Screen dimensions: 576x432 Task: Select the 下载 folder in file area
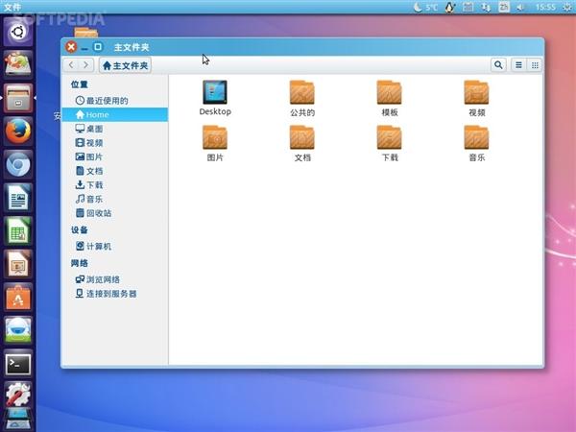(x=390, y=138)
